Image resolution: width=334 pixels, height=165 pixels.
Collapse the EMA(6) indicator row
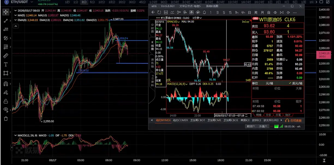[15, 20]
